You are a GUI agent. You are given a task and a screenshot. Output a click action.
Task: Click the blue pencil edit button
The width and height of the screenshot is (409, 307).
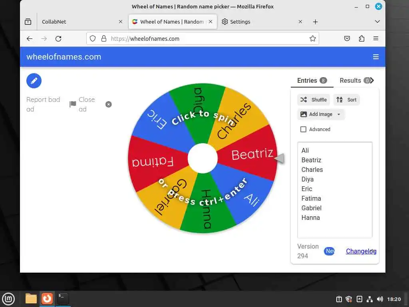pyautogui.click(x=34, y=81)
